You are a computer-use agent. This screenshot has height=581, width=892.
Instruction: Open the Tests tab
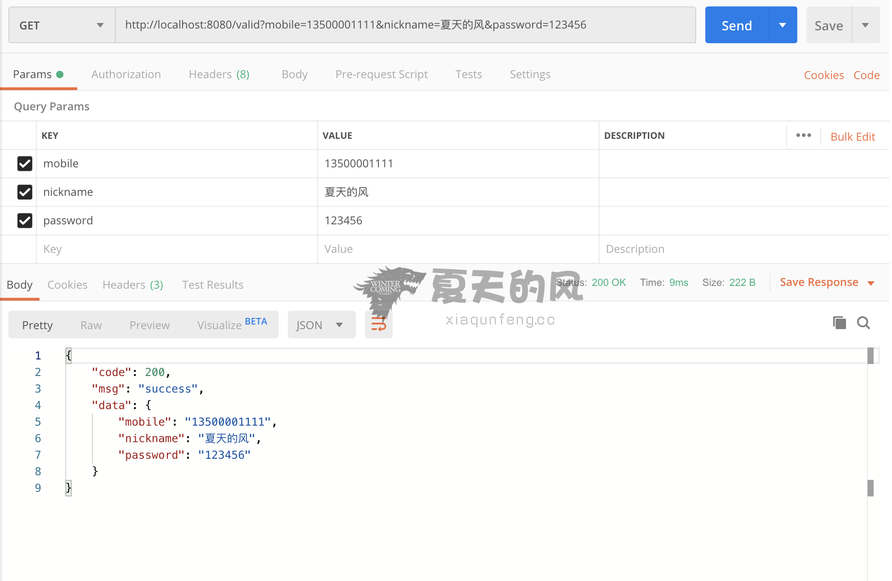tap(469, 74)
